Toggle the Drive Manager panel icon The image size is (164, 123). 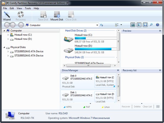coord(133,25)
